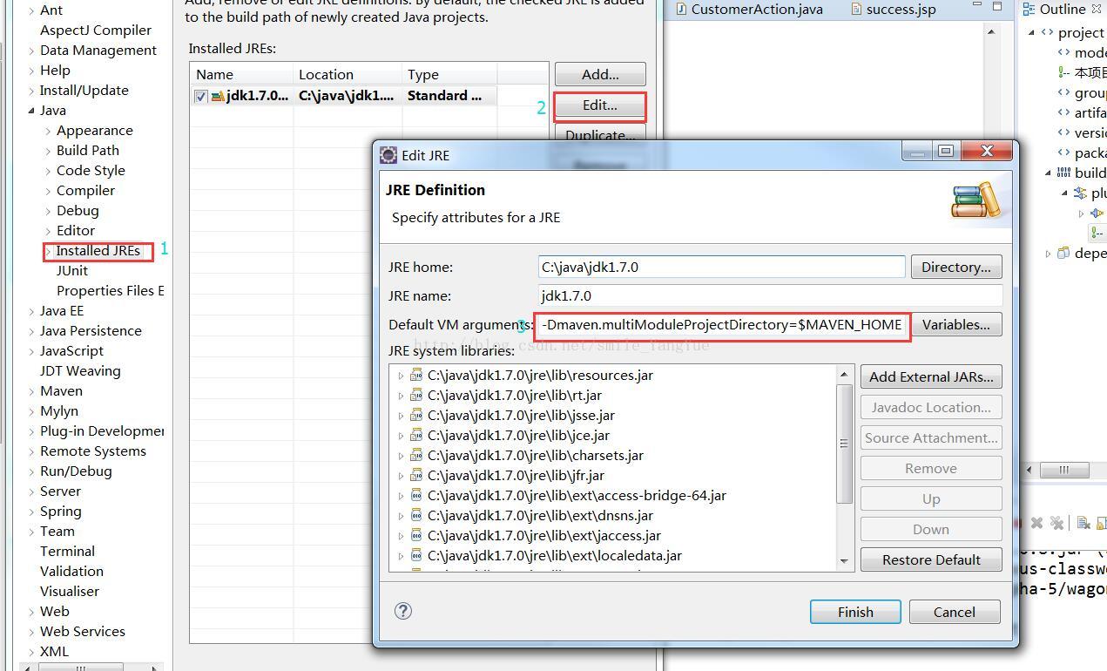This screenshot has height=671, width=1107.
Task: Expand the Run/Debug preferences node
Action: pyautogui.click(x=32, y=471)
